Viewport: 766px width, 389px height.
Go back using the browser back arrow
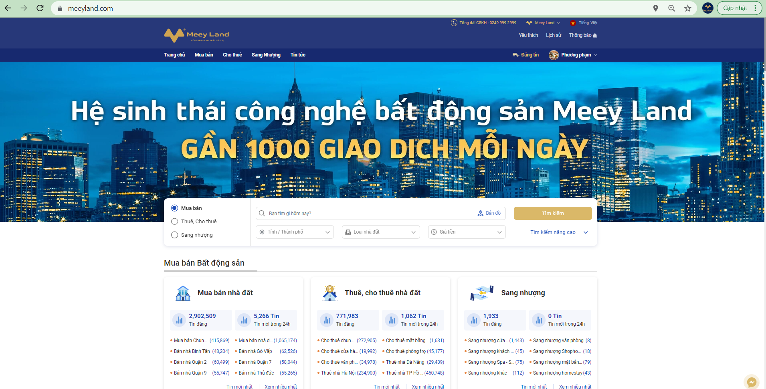click(8, 8)
